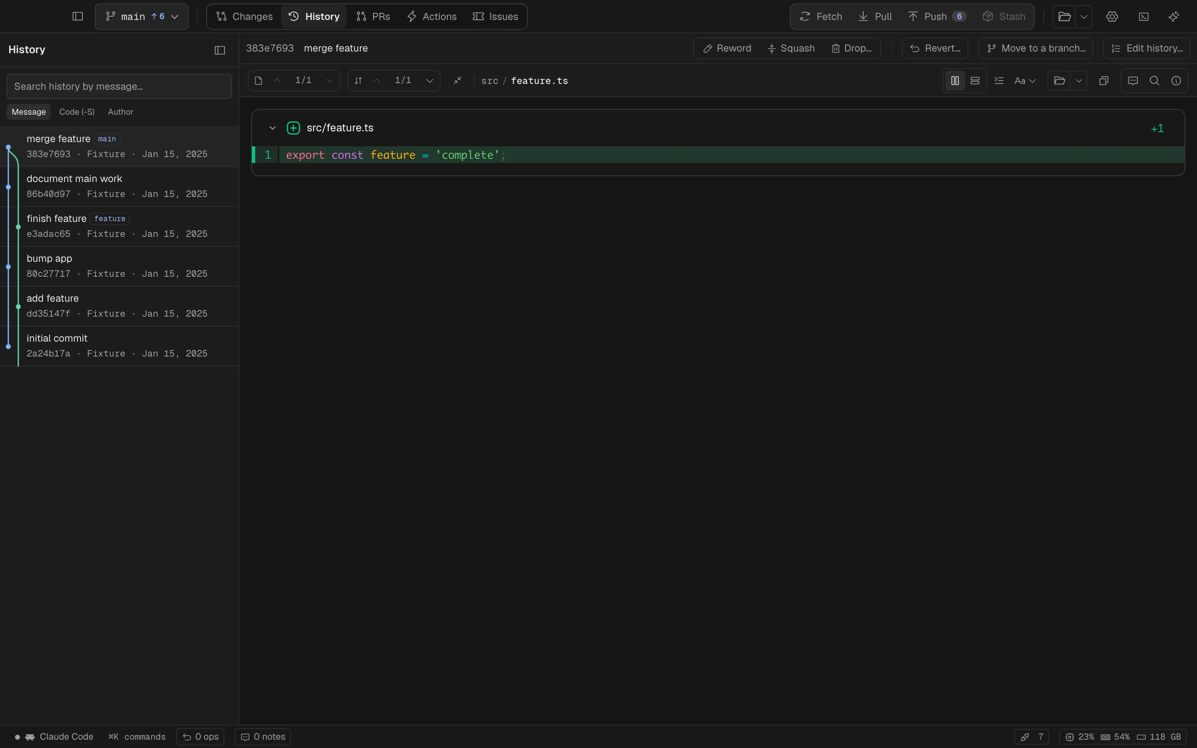The height and width of the screenshot is (748, 1197).
Task: Toggle line wrapping icon in diff toolbar
Action: click(x=999, y=81)
